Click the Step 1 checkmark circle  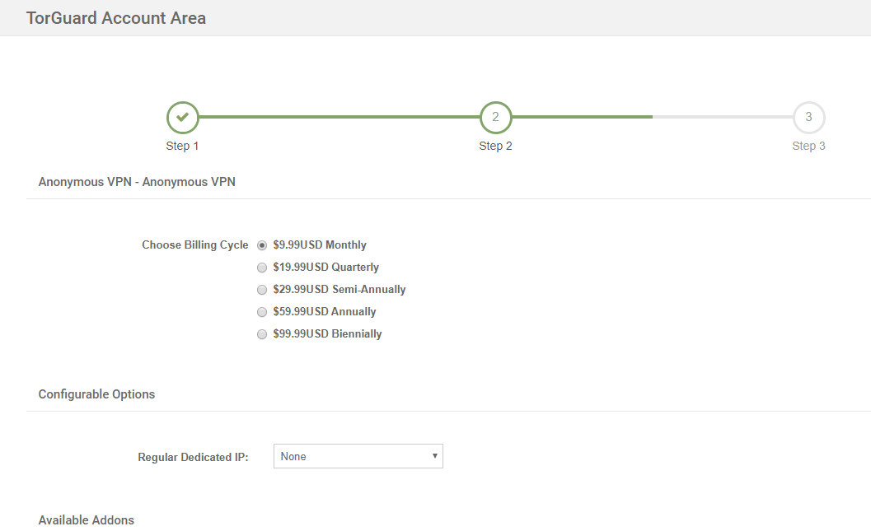click(x=182, y=117)
